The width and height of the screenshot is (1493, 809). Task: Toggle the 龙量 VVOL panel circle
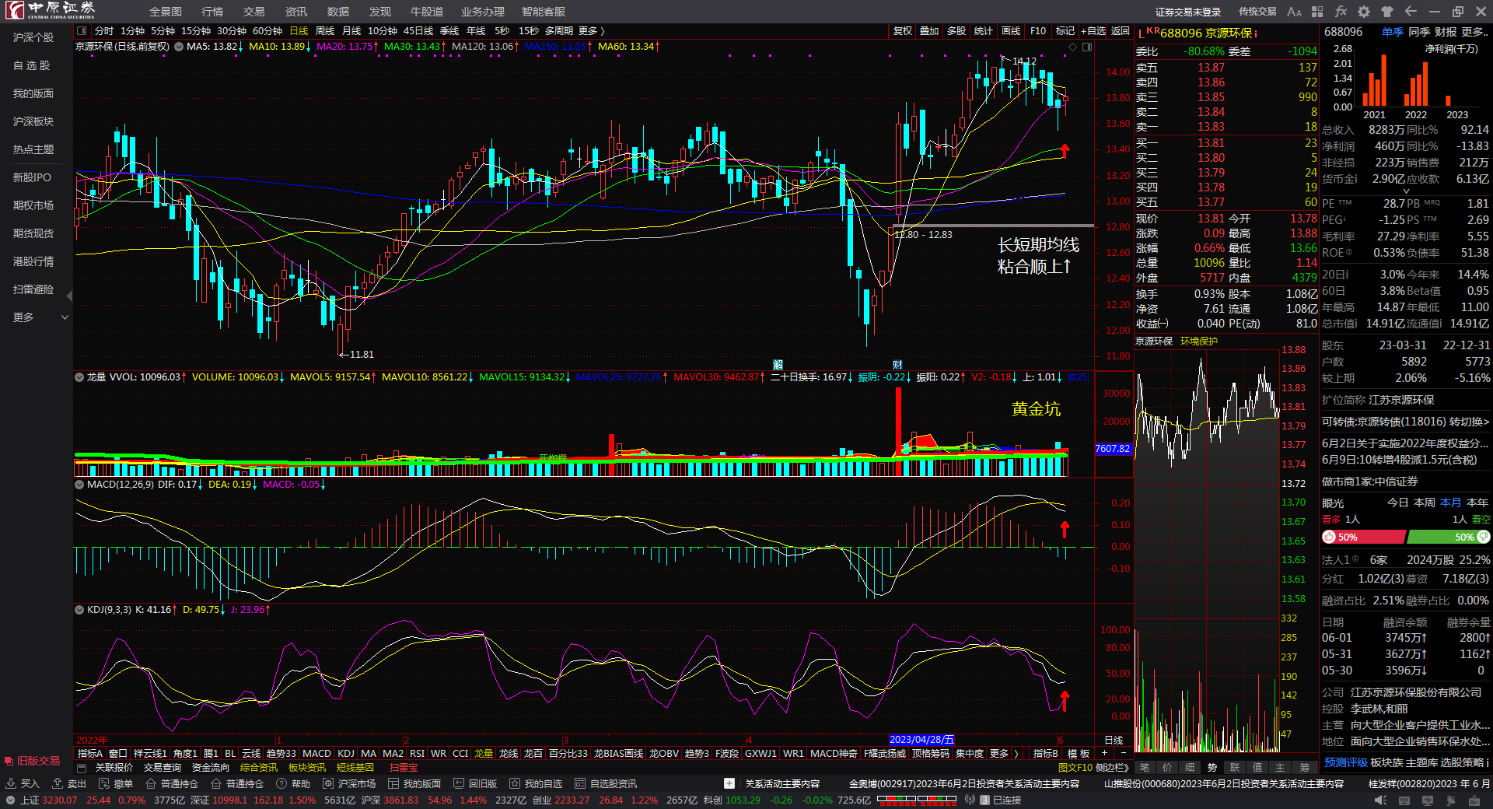[x=79, y=377]
